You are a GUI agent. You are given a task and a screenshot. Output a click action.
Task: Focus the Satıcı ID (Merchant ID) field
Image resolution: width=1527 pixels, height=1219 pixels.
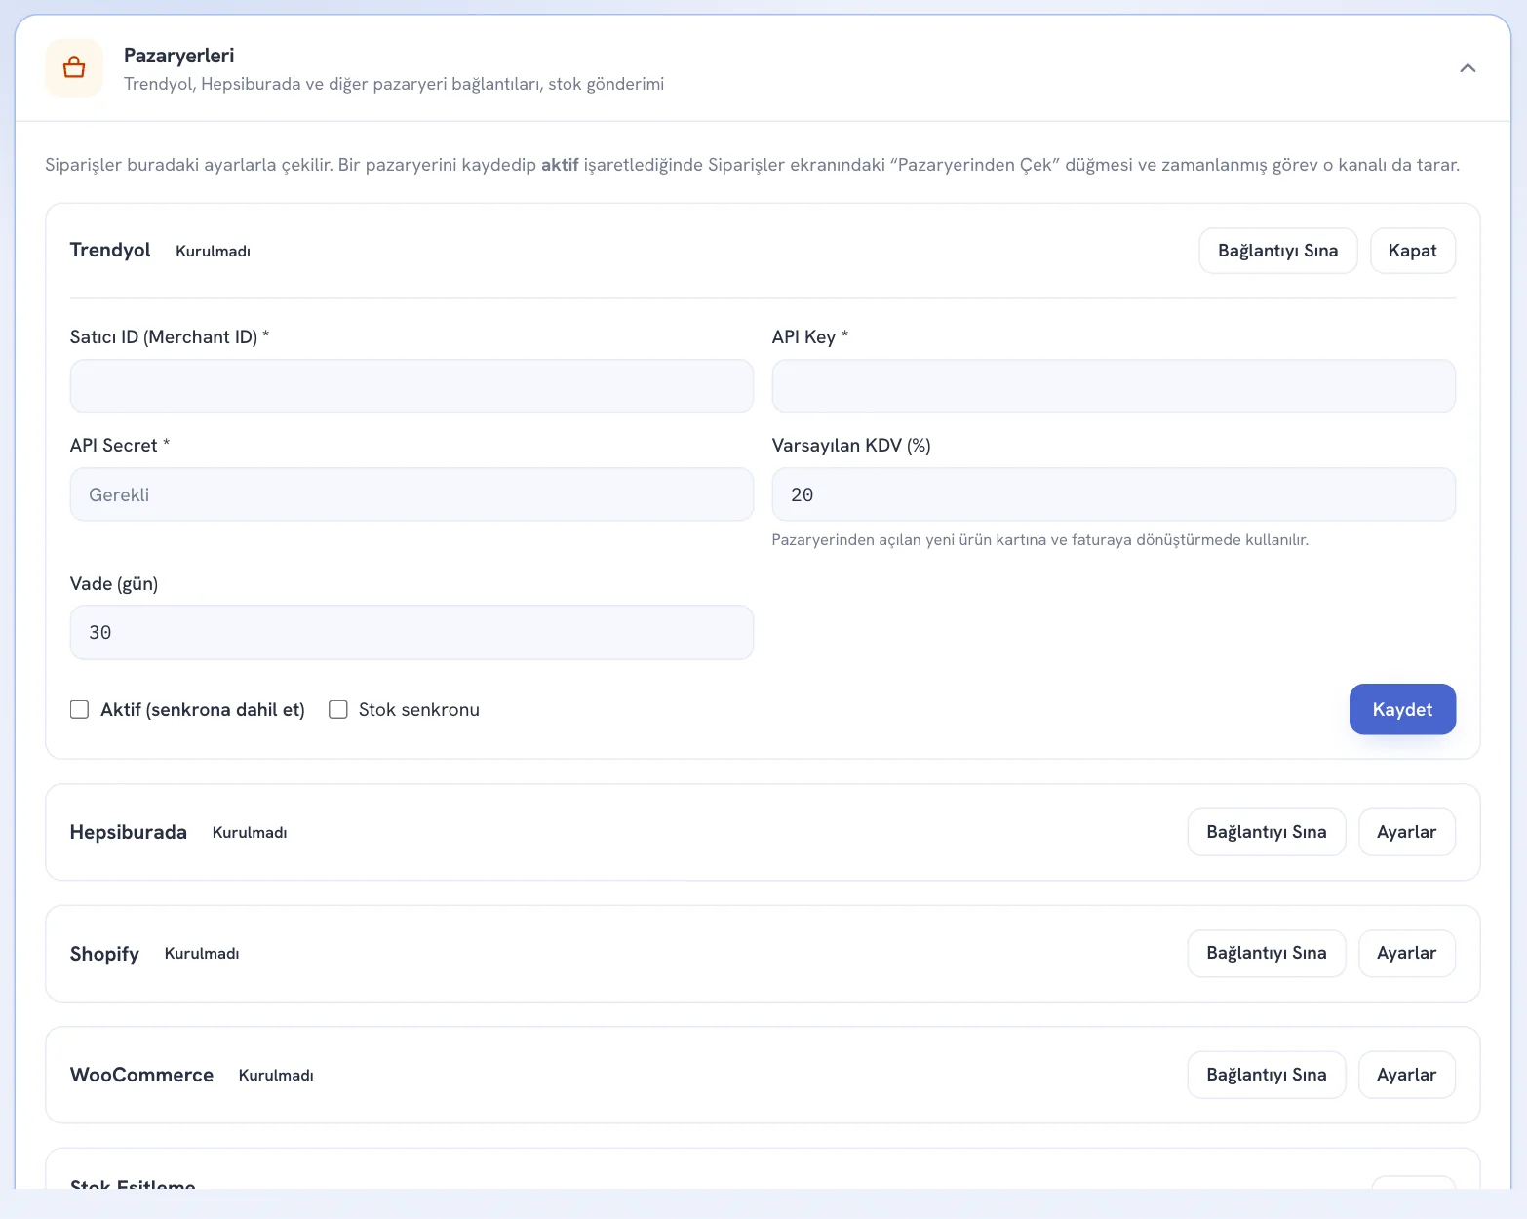coord(411,386)
